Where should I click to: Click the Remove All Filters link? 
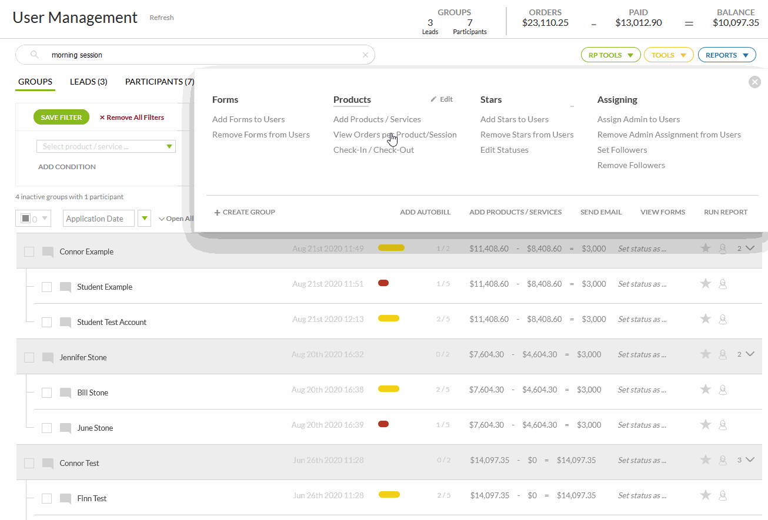pos(132,118)
